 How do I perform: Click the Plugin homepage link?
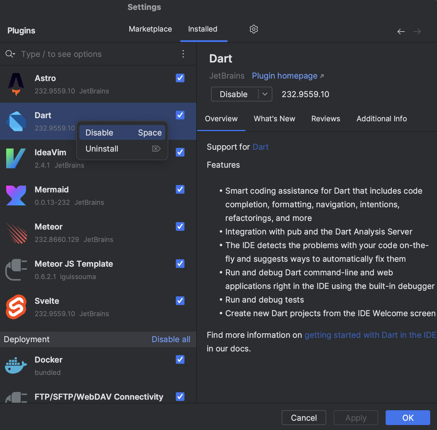tap(285, 76)
